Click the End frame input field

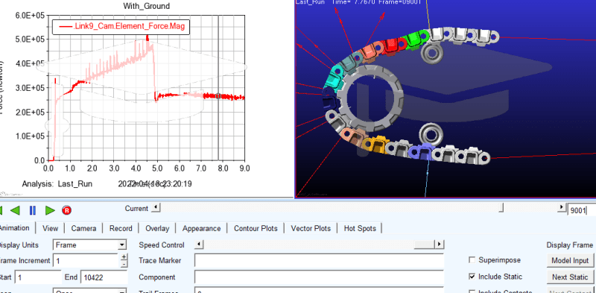click(104, 277)
